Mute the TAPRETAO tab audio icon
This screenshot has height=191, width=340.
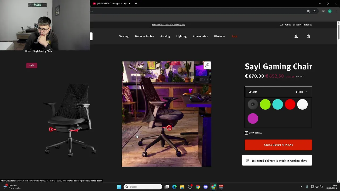coord(125,3)
